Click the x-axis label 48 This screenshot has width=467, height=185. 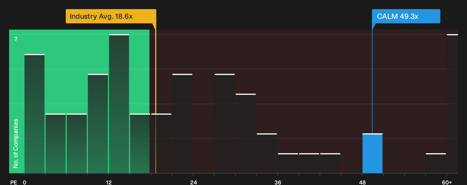coord(362,182)
